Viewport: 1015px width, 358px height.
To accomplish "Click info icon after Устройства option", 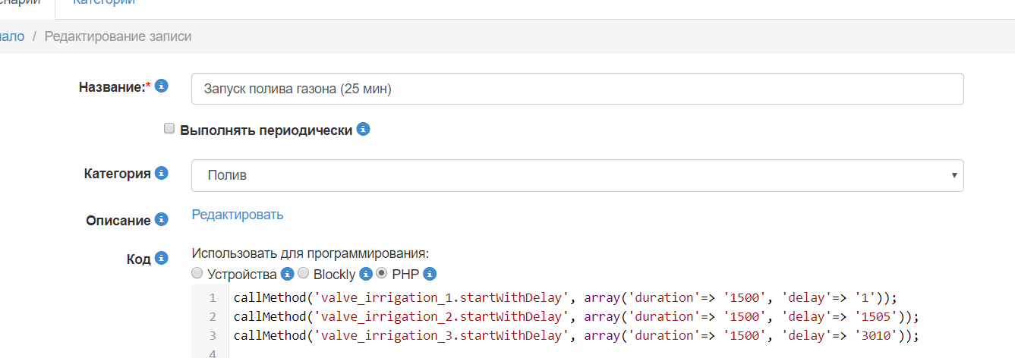I will coord(287,274).
